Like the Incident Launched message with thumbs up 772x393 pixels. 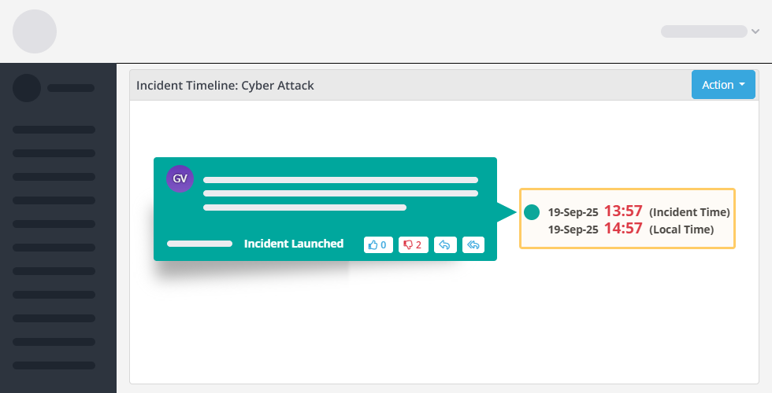click(x=378, y=244)
